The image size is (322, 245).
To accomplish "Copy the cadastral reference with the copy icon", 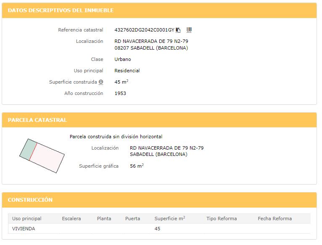I will point(178,30).
